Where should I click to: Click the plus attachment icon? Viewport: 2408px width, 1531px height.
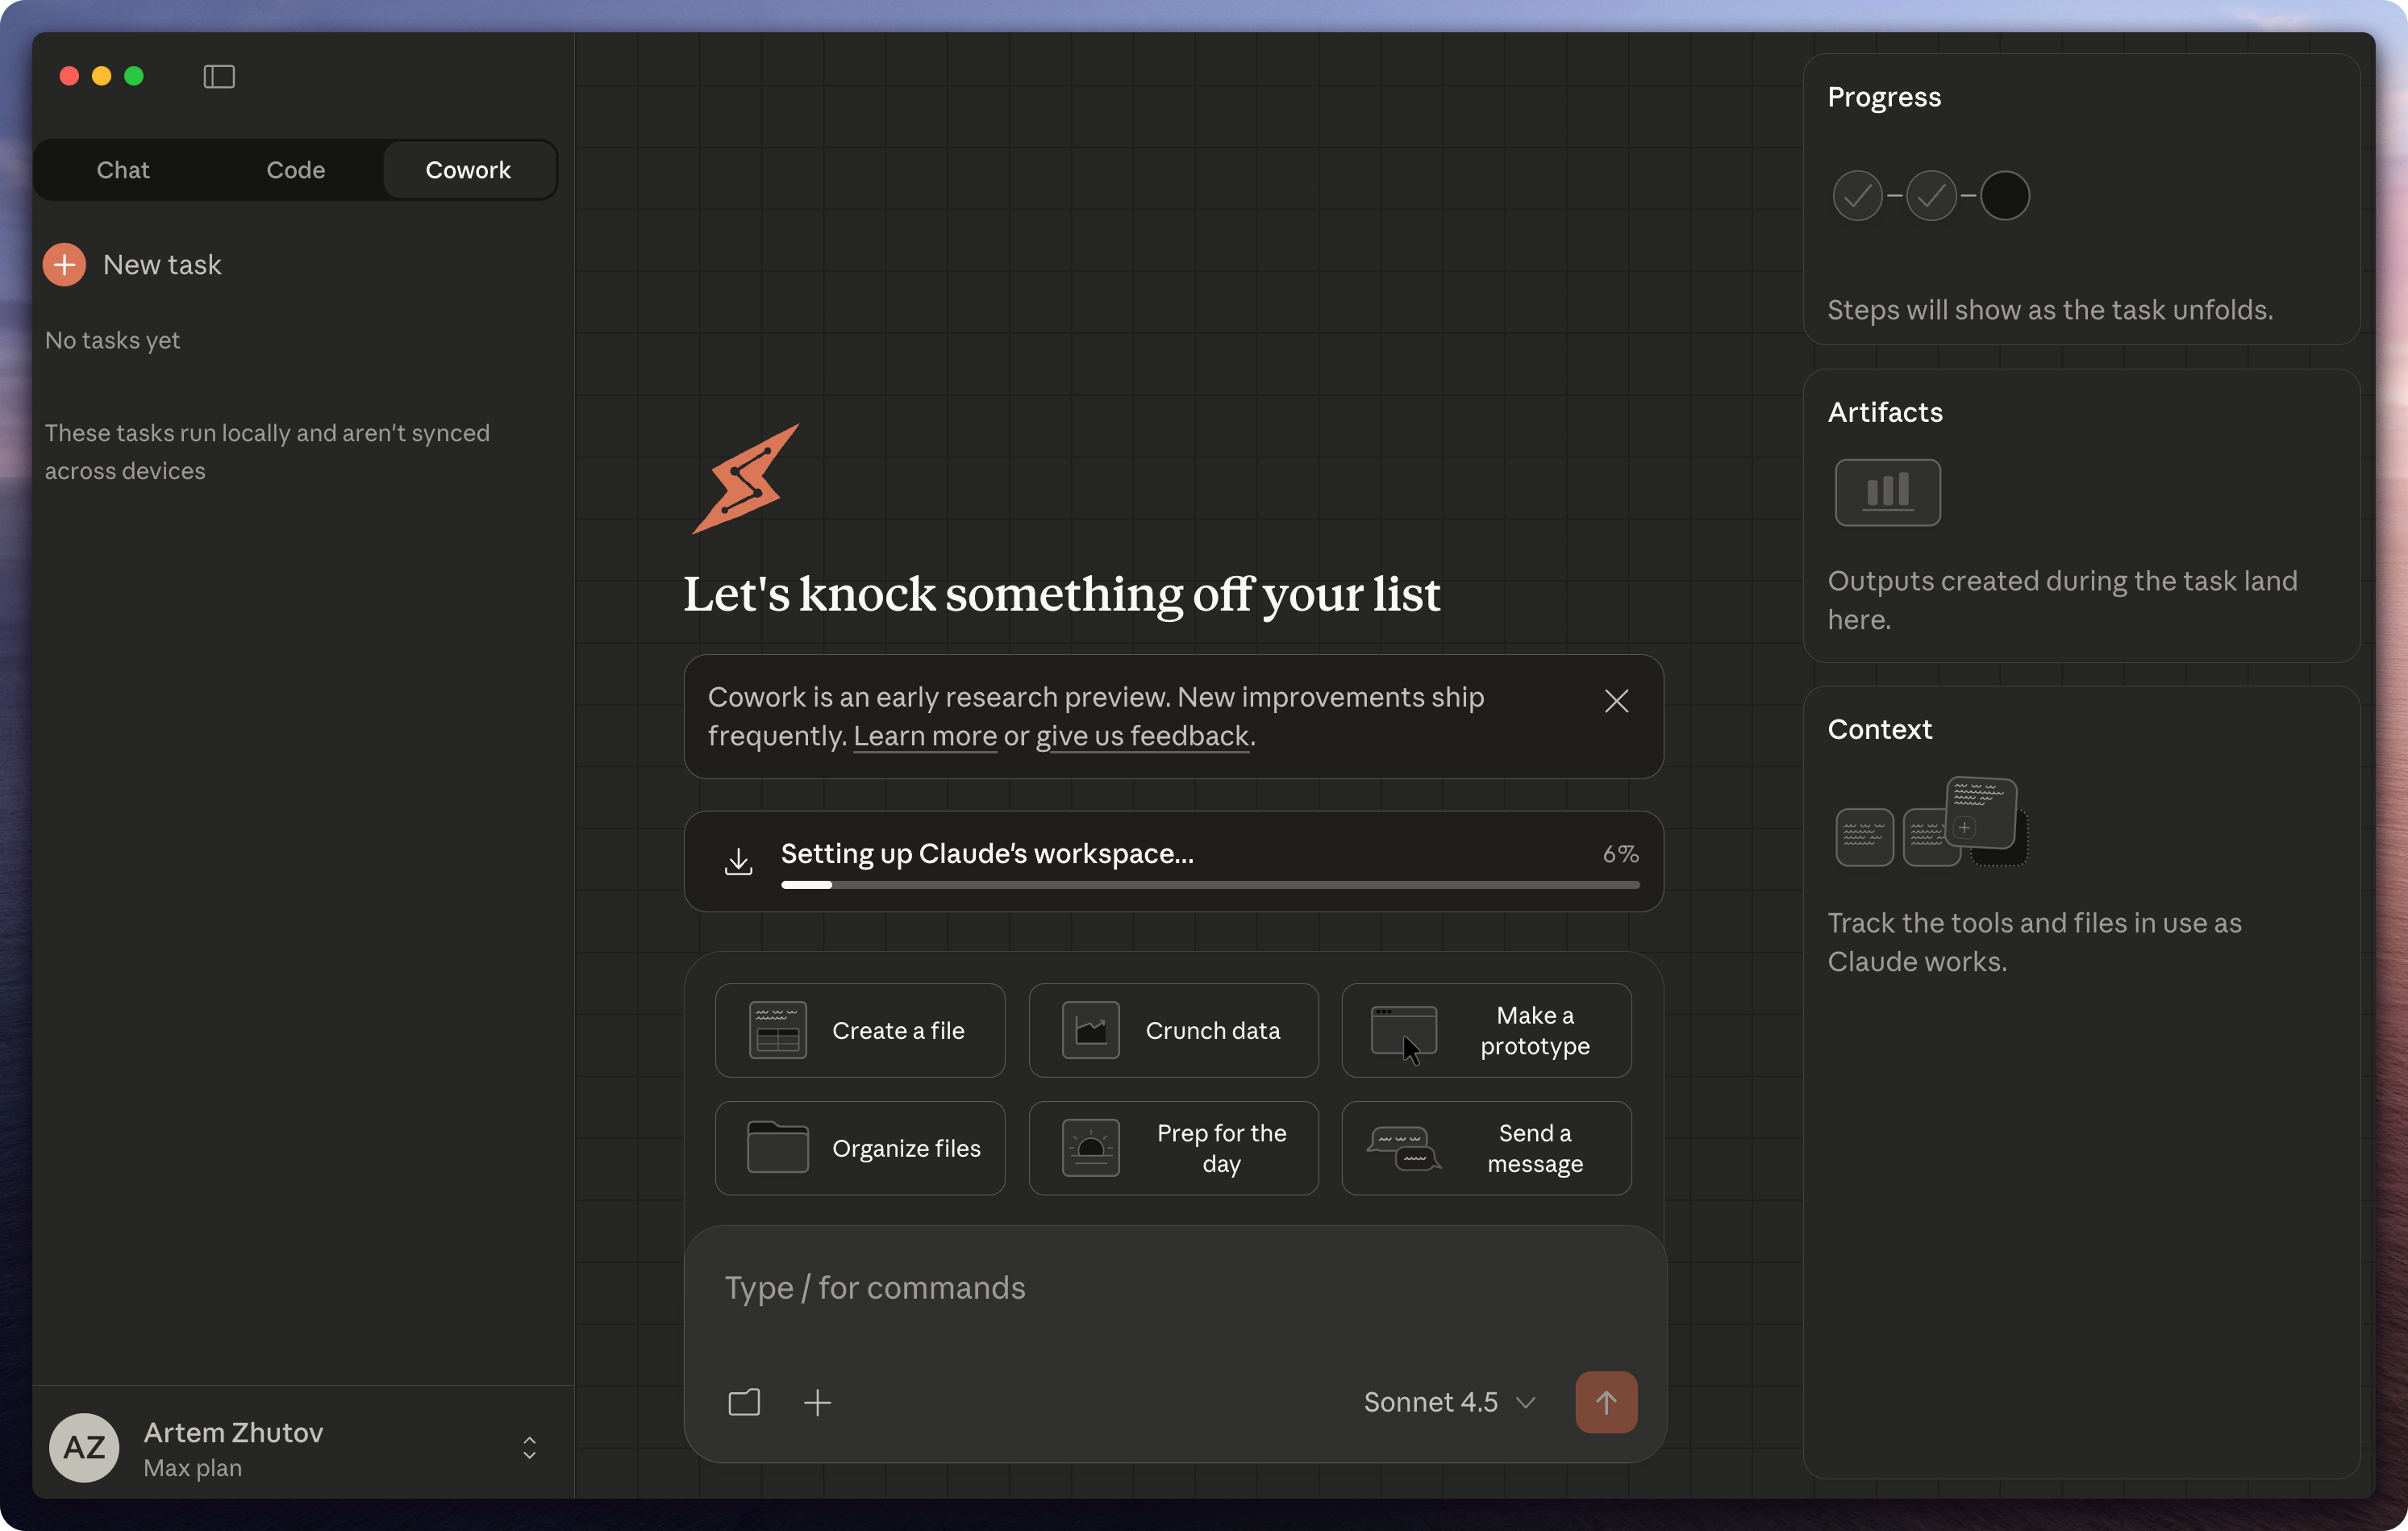pyautogui.click(x=817, y=1402)
